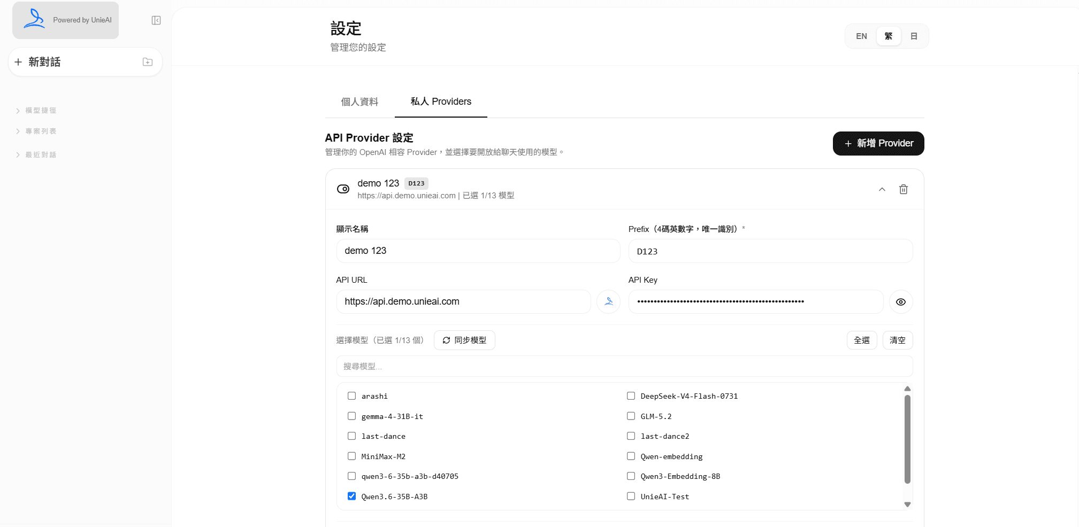Switch to the 個人資料 tab
The image size is (1079, 527).
coord(359,102)
